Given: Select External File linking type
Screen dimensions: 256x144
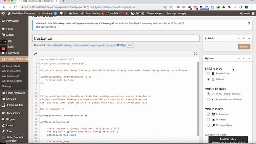Looking at the screenshot, I should pyautogui.click(x=208, y=74).
